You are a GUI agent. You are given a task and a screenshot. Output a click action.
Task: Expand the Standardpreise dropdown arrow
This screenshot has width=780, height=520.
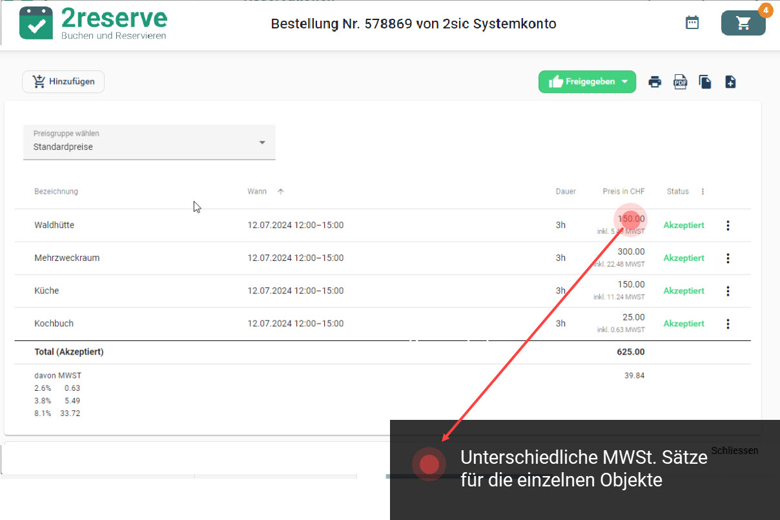click(x=262, y=142)
